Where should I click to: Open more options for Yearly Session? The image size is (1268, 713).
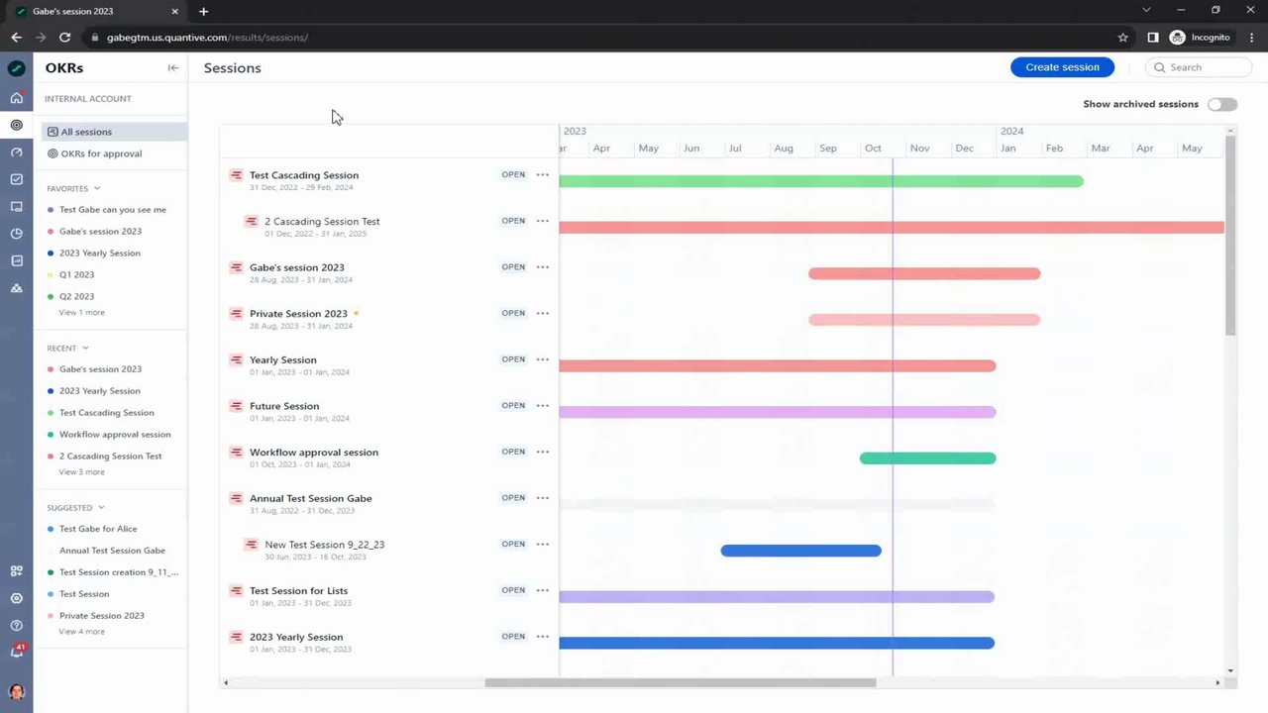(543, 359)
